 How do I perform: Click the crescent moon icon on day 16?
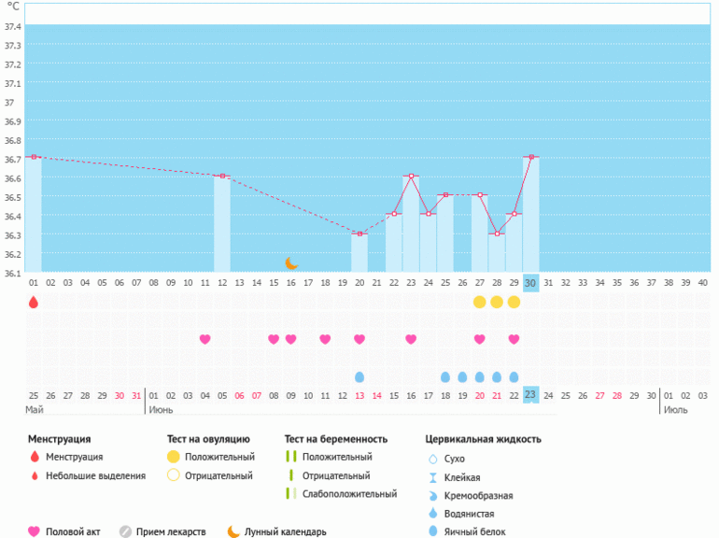291,263
